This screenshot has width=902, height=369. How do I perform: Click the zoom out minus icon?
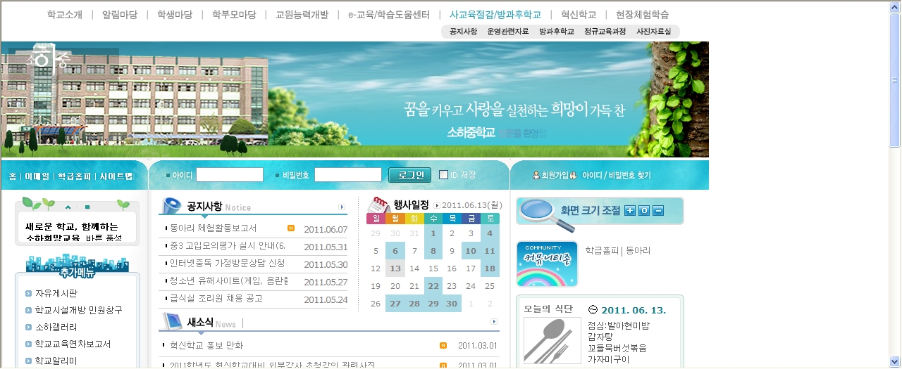pyautogui.click(x=658, y=211)
